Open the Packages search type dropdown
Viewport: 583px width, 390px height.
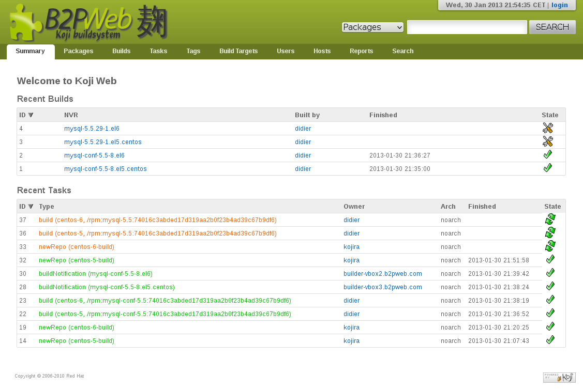pyautogui.click(x=372, y=27)
